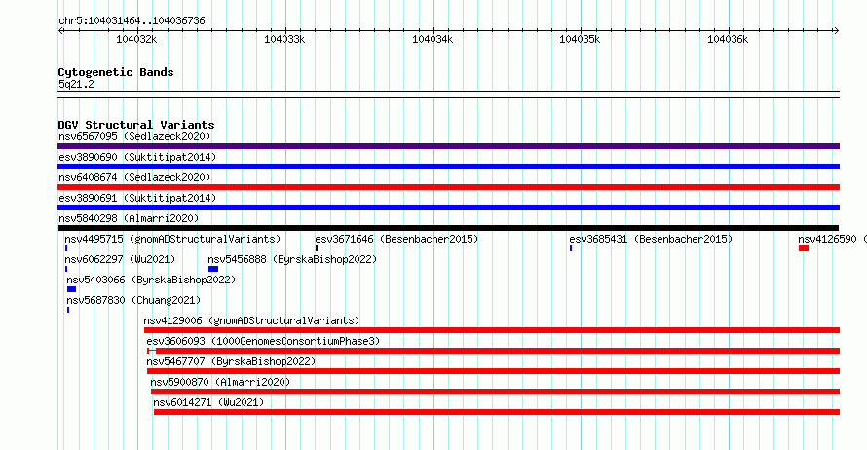Select the red nsv5467707 variant bar
Viewport: 867px width, 450px height.
[x=493, y=371]
